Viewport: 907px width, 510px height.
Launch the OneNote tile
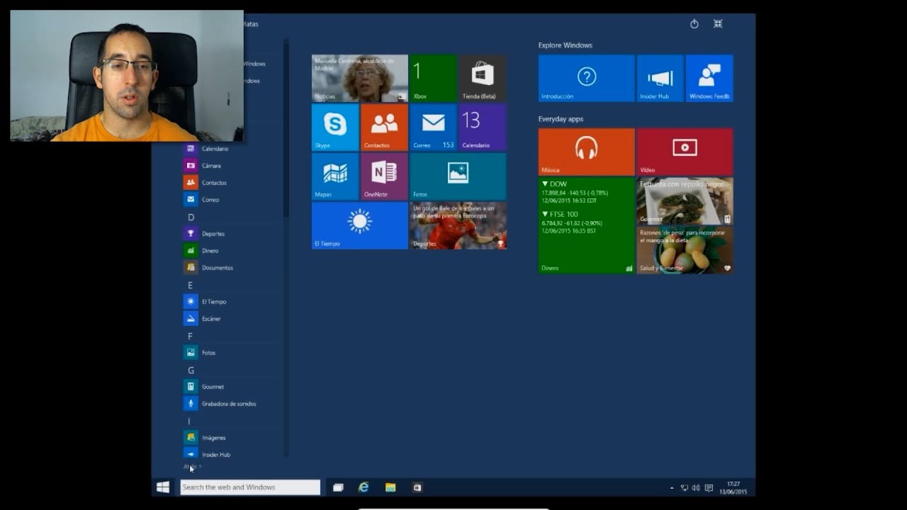point(384,176)
